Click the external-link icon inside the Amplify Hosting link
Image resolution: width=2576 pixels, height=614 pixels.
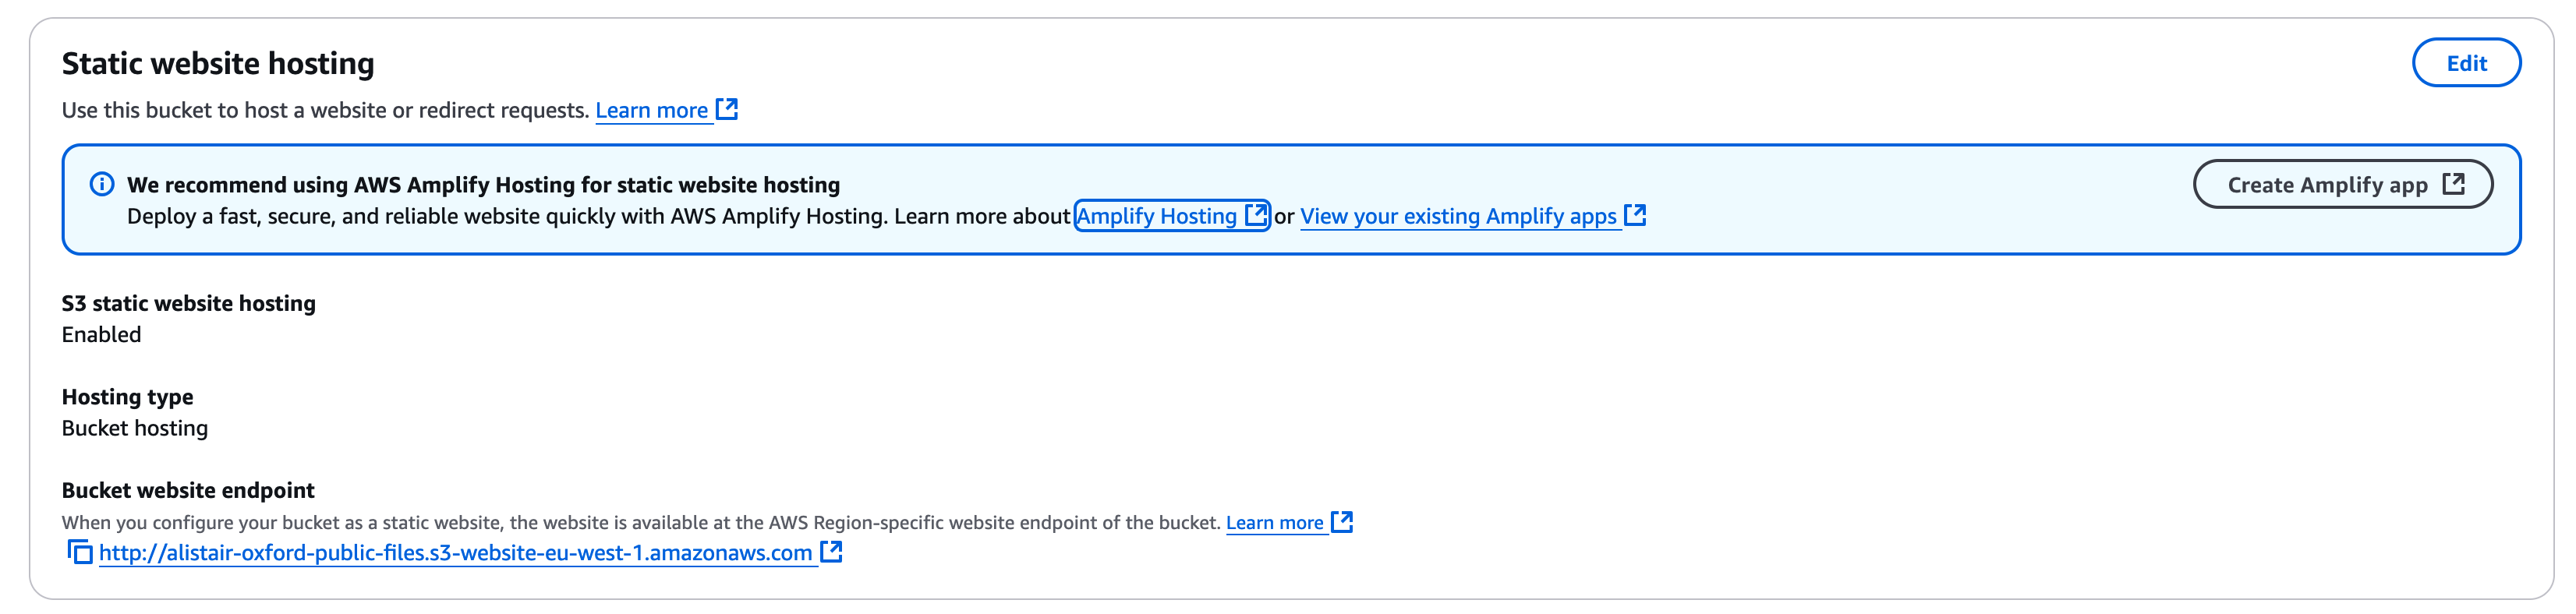pyautogui.click(x=1254, y=215)
